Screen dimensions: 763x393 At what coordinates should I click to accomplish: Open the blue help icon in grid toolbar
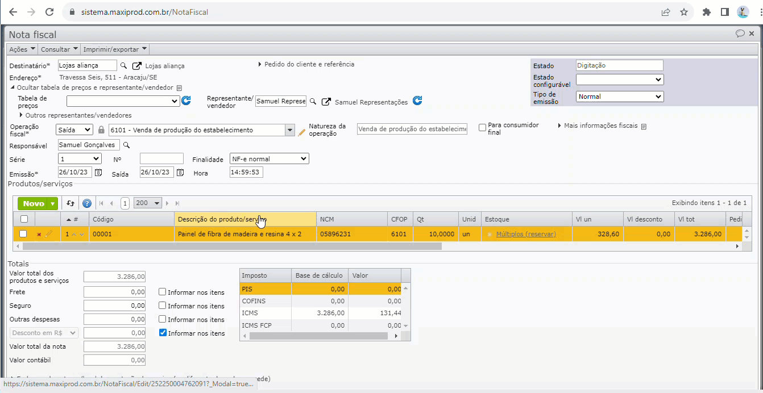point(87,203)
